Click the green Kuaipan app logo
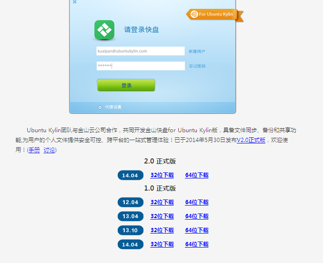This screenshot has width=323, height=263. [104, 30]
